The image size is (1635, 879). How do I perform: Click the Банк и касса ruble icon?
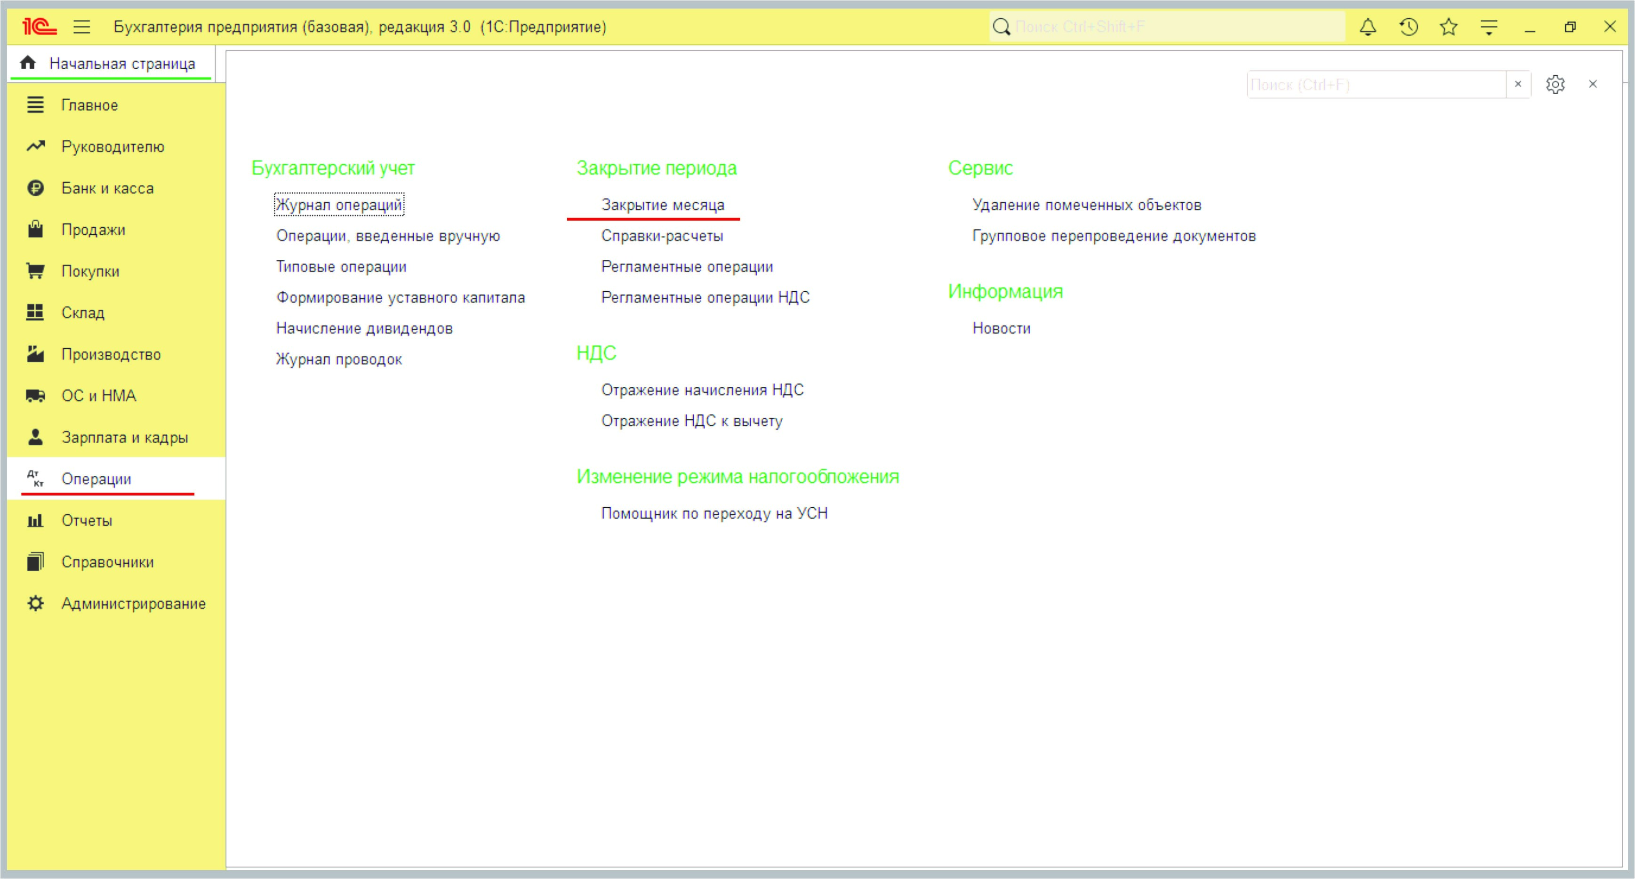[x=36, y=188]
